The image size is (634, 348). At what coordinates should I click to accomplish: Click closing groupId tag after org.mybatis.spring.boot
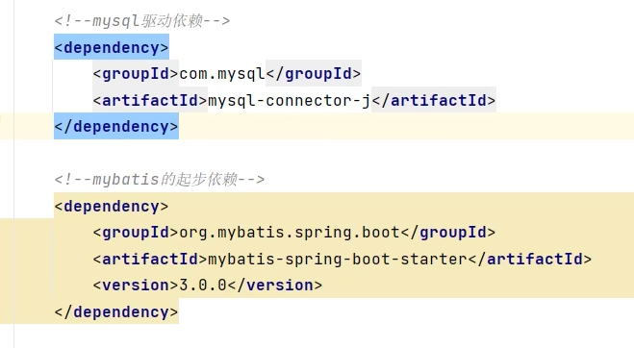pos(447,233)
